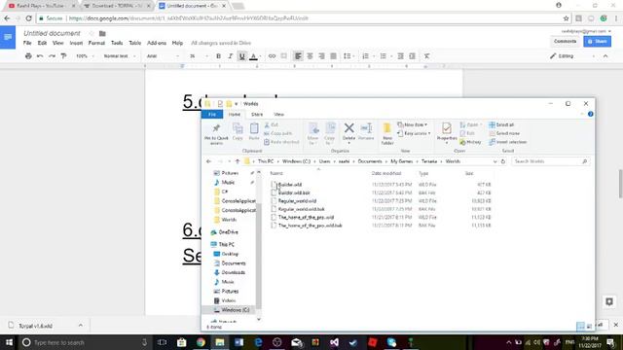
Task: Select the Builder.wld file
Action: point(290,185)
